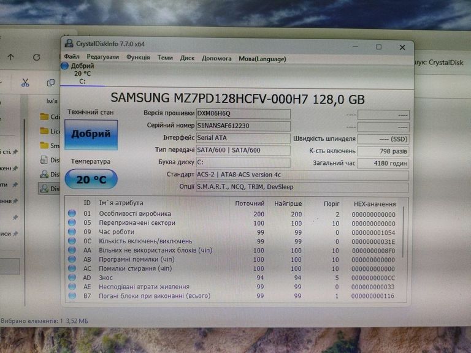The width and height of the screenshot is (471, 353).
Task: Open the Допомога menu
Action: [216, 59]
